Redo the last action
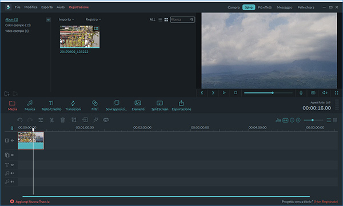This screenshot has width=343, height=206. click(30, 120)
